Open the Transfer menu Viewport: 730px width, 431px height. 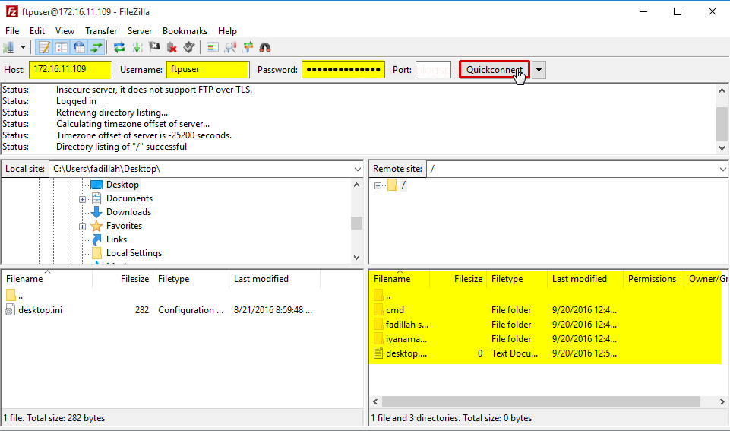click(x=101, y=30)
